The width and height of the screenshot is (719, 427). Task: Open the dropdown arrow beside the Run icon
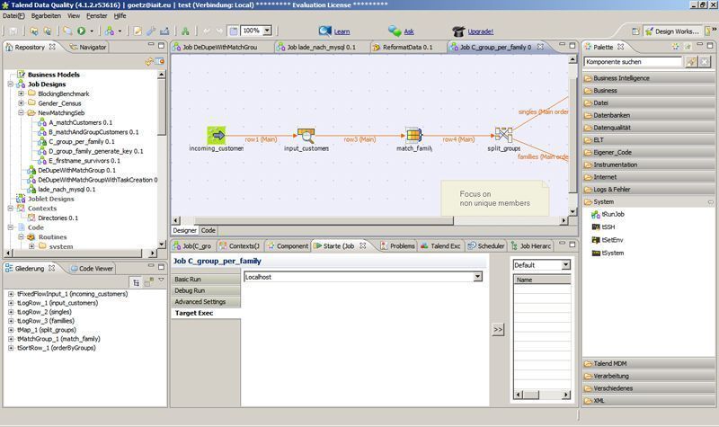pyautogui.click(x=92, y=31)
